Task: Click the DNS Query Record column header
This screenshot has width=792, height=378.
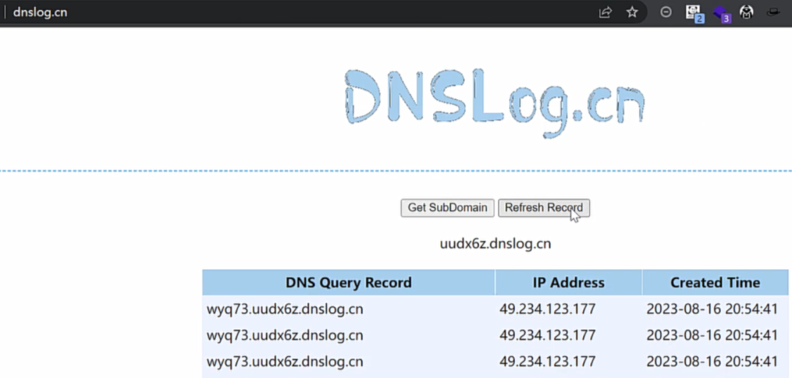Action: pos(349,283)
